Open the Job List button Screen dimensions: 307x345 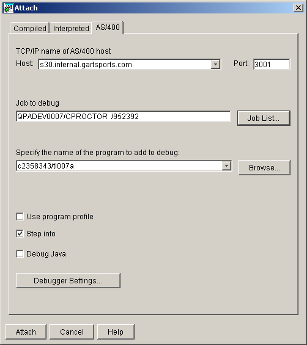click(x=264, y=118)
